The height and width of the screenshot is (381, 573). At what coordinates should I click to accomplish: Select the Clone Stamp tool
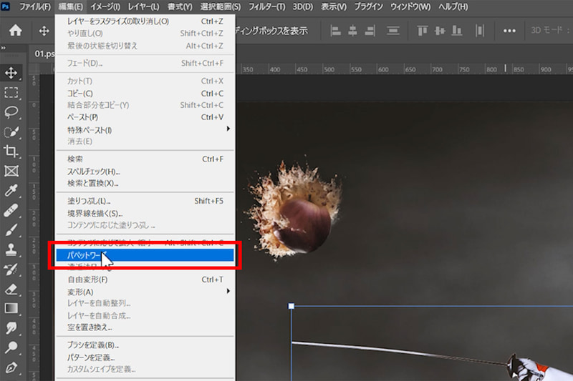point(11,249)
